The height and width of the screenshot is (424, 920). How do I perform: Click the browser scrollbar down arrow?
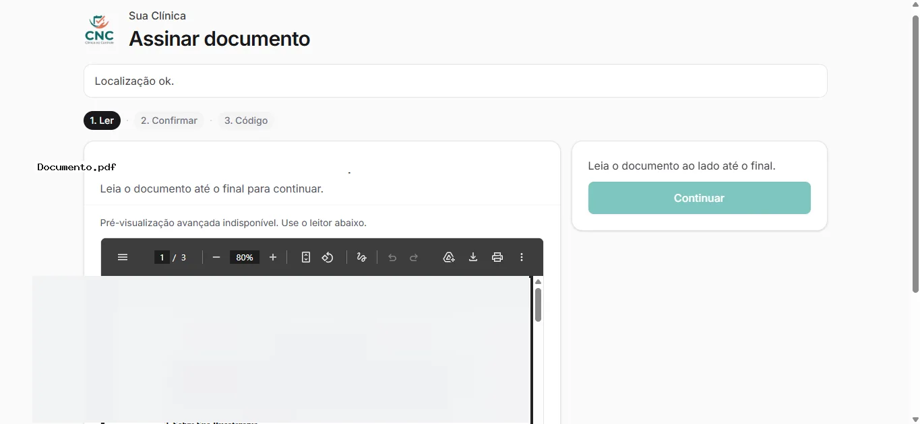tap(915, 419)
